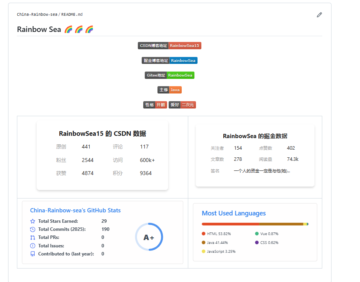The width and height of the screenshot is (360, 282).
Task: Click the Java brown language dot
Action: click(203, 242)
